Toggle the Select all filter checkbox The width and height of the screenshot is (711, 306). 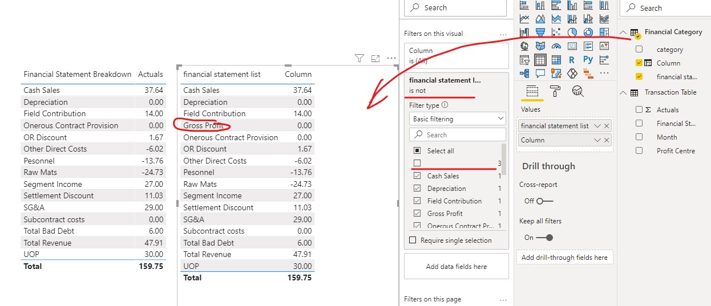(x=417, y=150)
